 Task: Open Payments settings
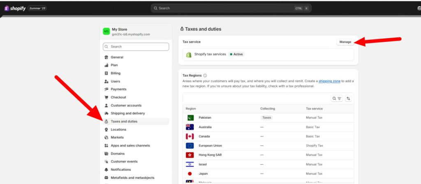click(136, 89)
